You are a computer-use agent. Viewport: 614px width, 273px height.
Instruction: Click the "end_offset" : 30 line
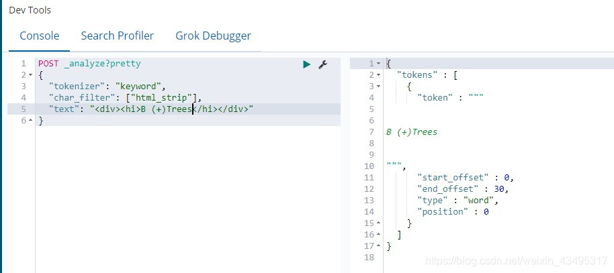[462, 189]
